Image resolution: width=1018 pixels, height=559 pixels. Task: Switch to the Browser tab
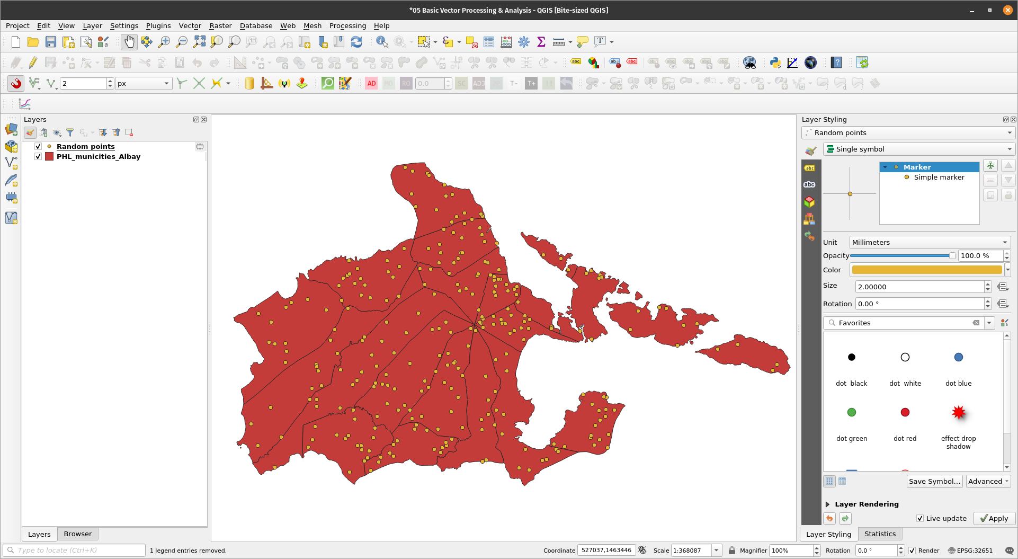(x=77, y=534)
